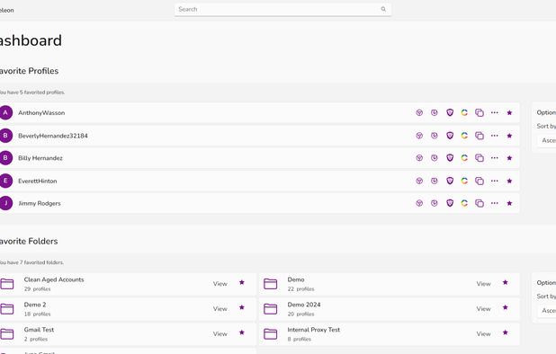Click the Chromium-style icon for Billy Hernandez
The image size is (556, 354).
419,158
